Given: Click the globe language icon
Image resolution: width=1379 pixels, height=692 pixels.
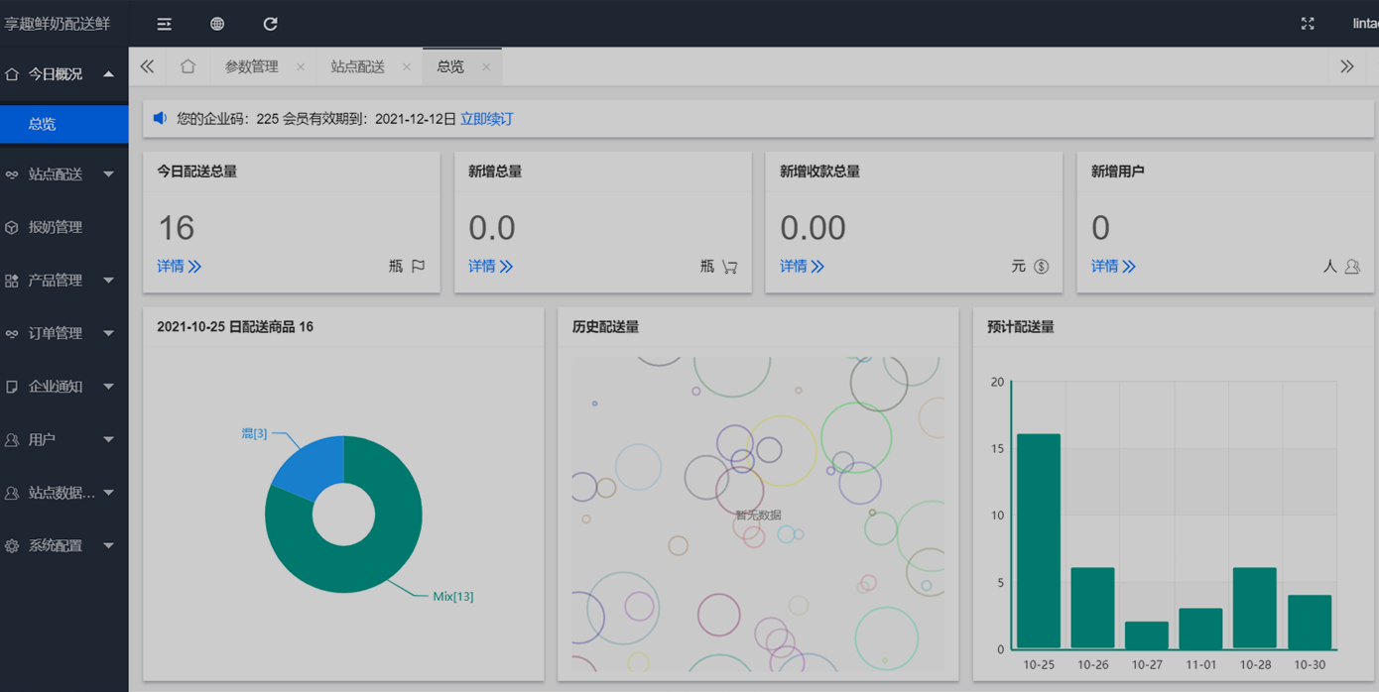Looking at the screenshot, I should 217,24.
